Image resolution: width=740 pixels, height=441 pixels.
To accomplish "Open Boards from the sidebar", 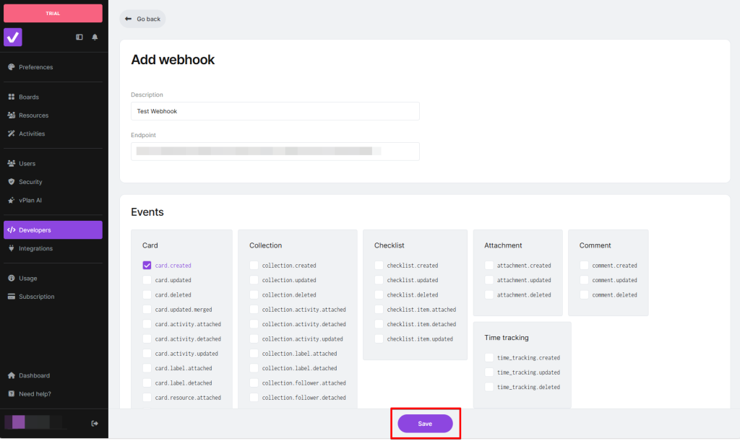I will pyautogui.click(x=29, y=97).
